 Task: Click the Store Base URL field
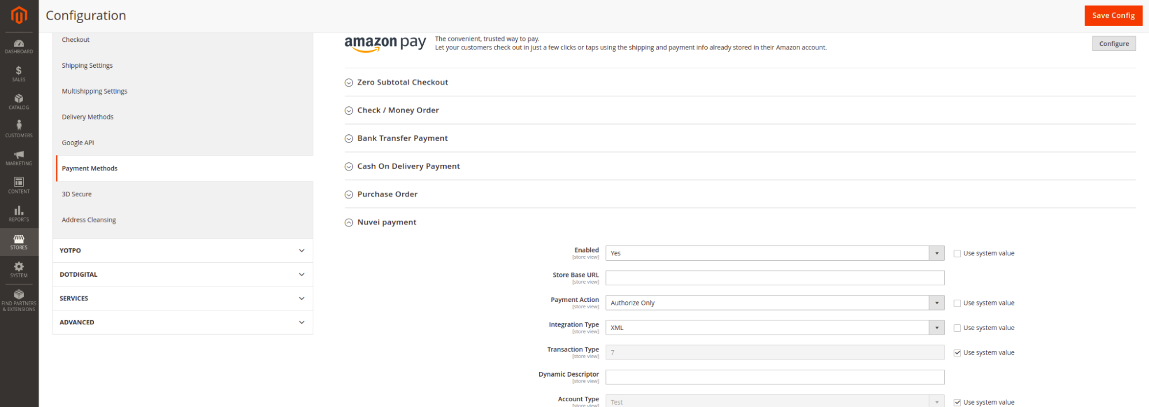(775, 278)
